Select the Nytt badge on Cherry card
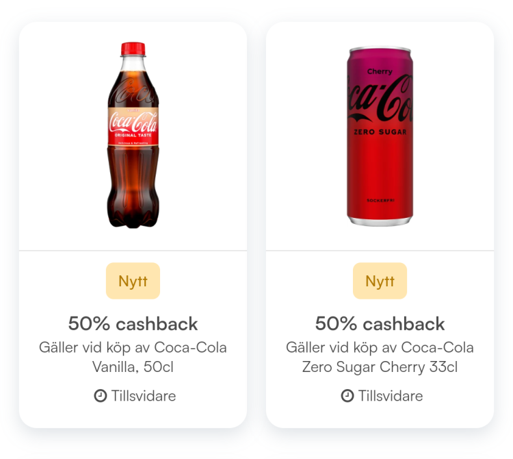 380,281
